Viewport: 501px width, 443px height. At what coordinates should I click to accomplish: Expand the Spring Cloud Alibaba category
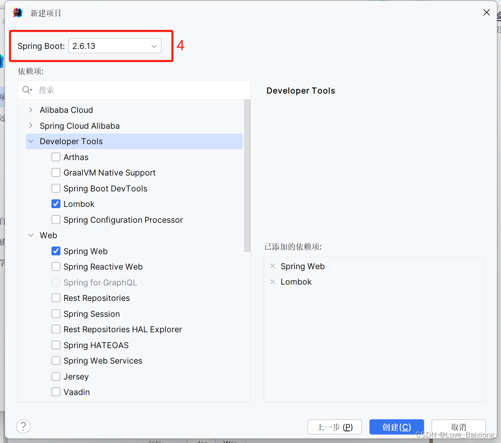pyautogui.click(x=30, y=126)
